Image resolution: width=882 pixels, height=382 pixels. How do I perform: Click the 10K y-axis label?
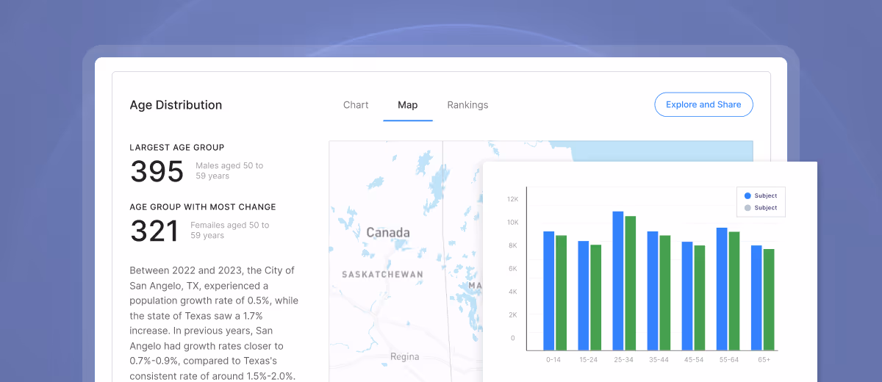click(513, 223)
